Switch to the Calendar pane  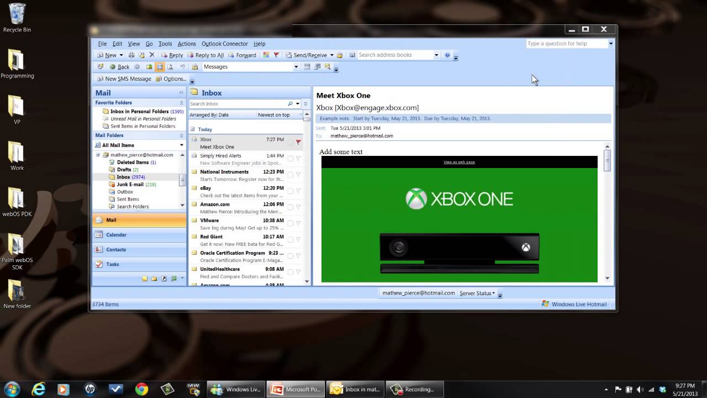[139, 235]
